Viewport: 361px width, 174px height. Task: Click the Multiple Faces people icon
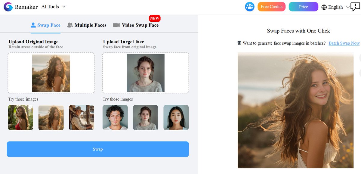[x=70, y=25]
